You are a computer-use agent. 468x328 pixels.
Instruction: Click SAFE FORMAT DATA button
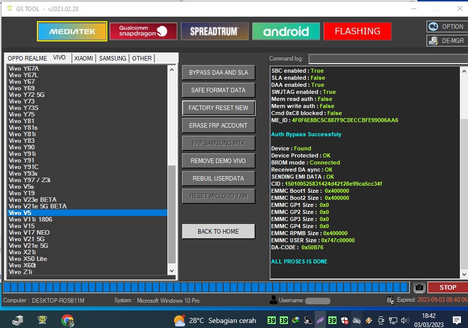click(x=219, y=90)
